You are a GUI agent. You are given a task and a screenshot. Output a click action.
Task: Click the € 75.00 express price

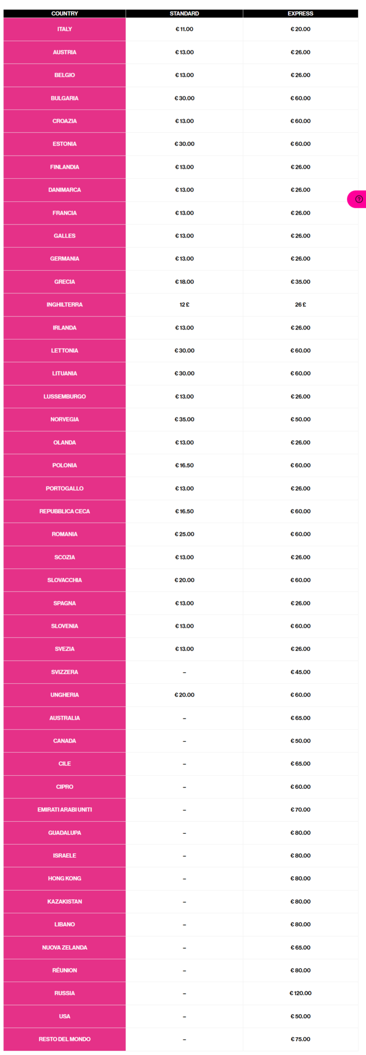point(300,1039)
